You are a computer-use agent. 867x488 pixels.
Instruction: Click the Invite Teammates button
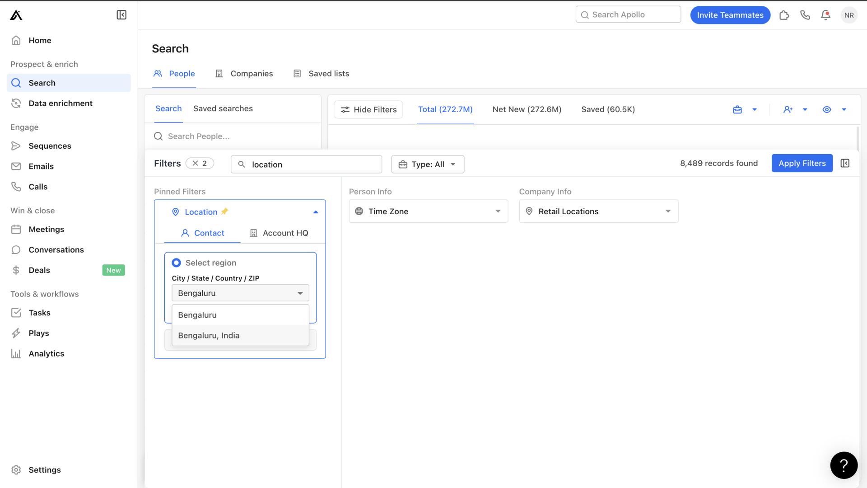[730, 14]
